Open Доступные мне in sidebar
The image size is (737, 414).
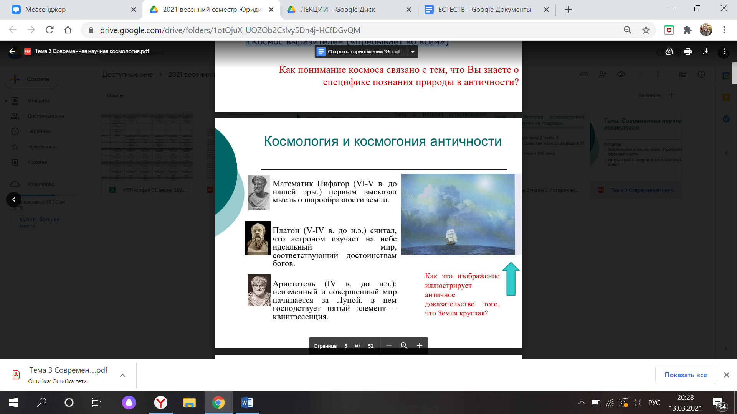(x=46, y=116)
